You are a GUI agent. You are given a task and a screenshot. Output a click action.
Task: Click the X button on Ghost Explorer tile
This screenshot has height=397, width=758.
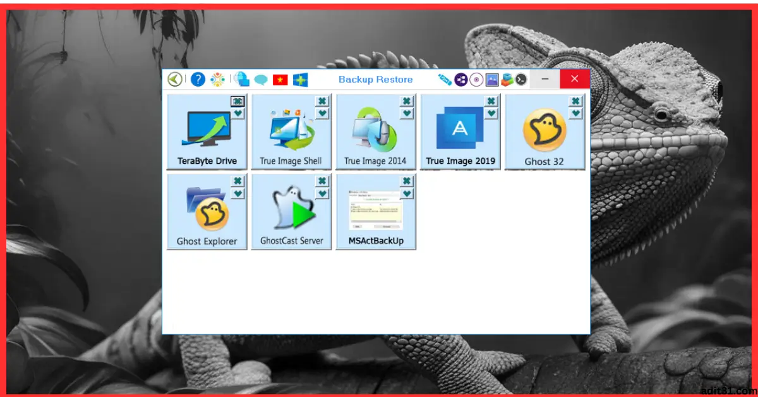238,181
